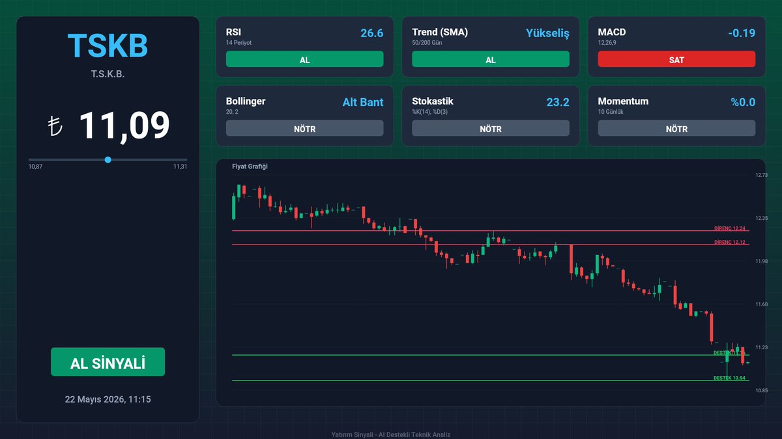Click the 11,31 high range value
The image size is (782, 439).
point(180,167)
